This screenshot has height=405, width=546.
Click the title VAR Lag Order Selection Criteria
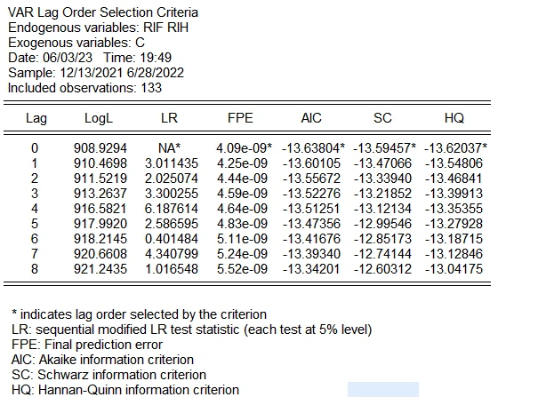(102, 13)
